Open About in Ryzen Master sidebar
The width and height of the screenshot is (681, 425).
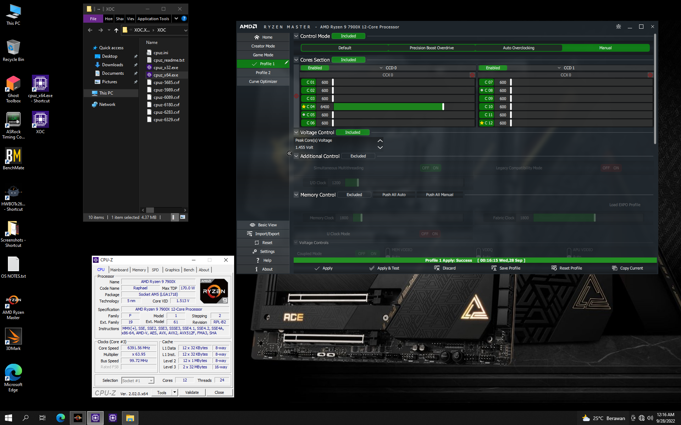click(x=263, y=269)
